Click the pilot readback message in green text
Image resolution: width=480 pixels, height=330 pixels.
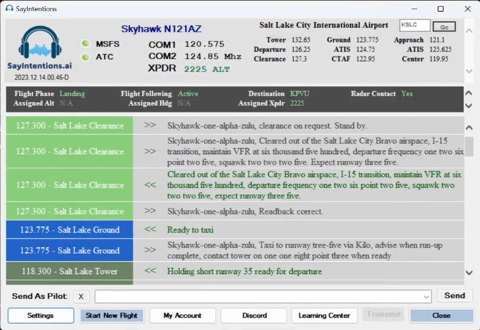click(x=314, y=185)
